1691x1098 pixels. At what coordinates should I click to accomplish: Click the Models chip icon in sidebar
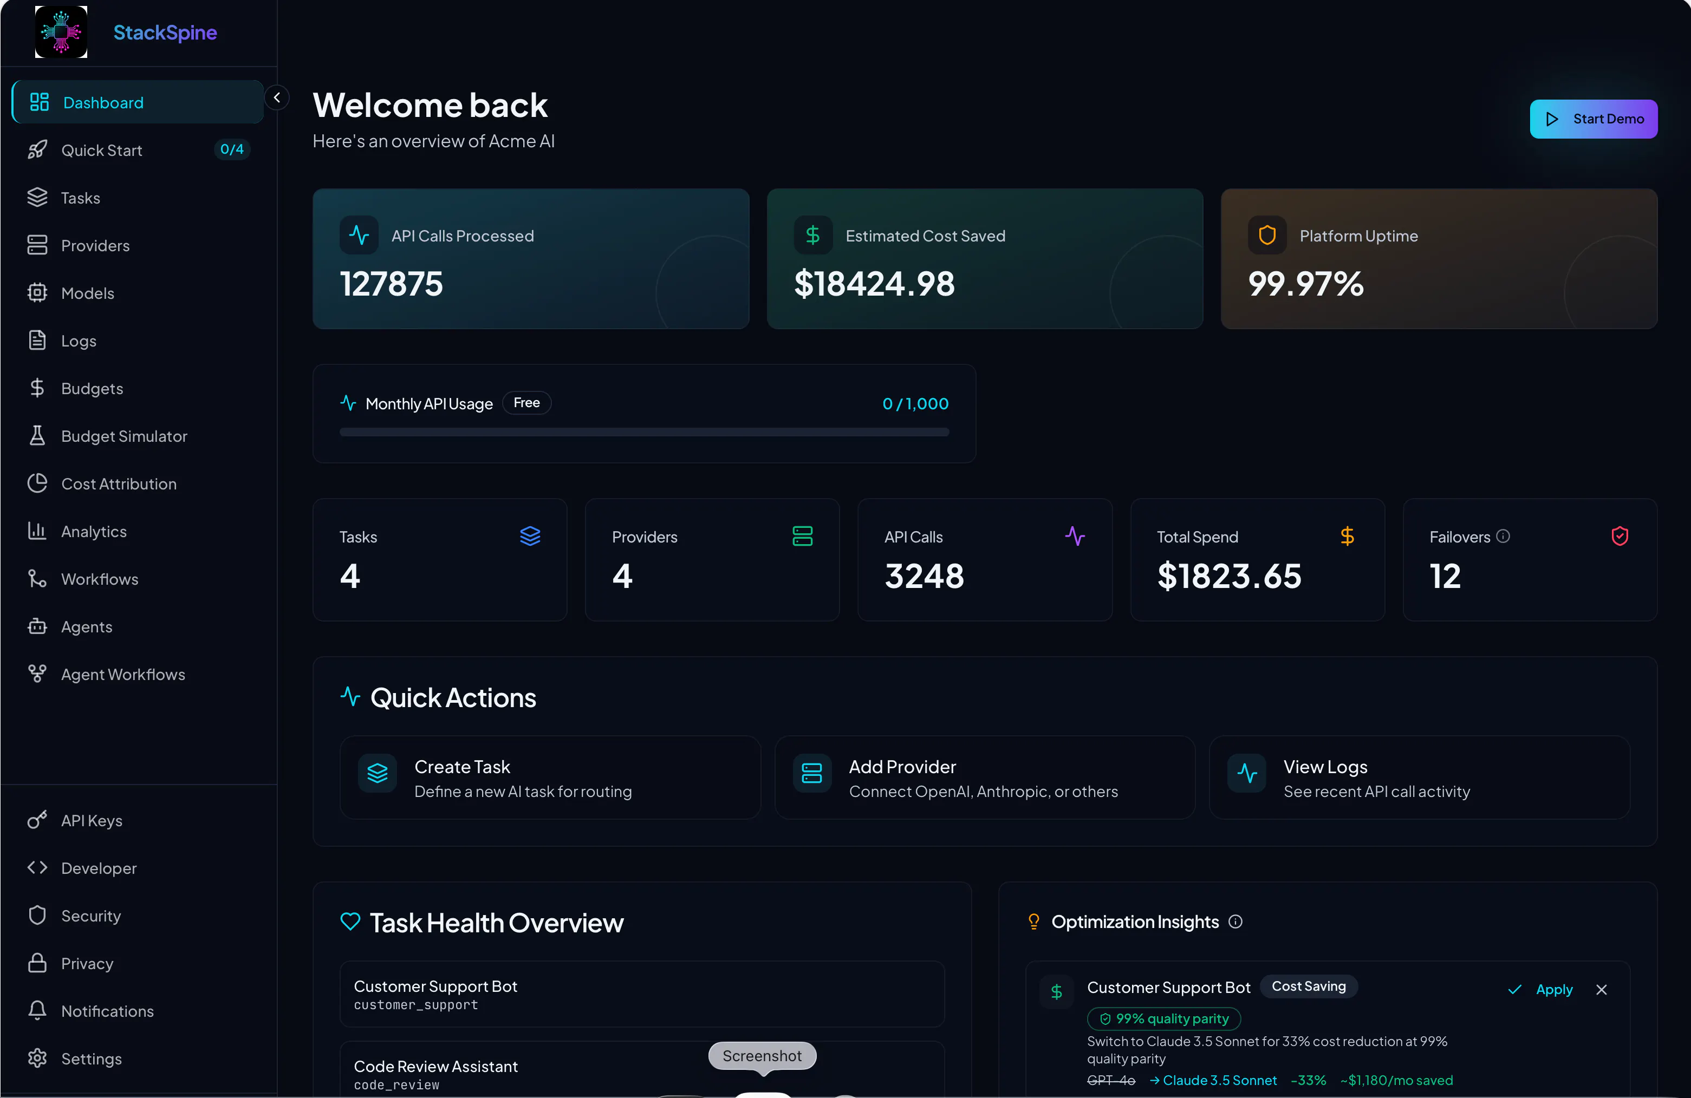coord(37,292)
